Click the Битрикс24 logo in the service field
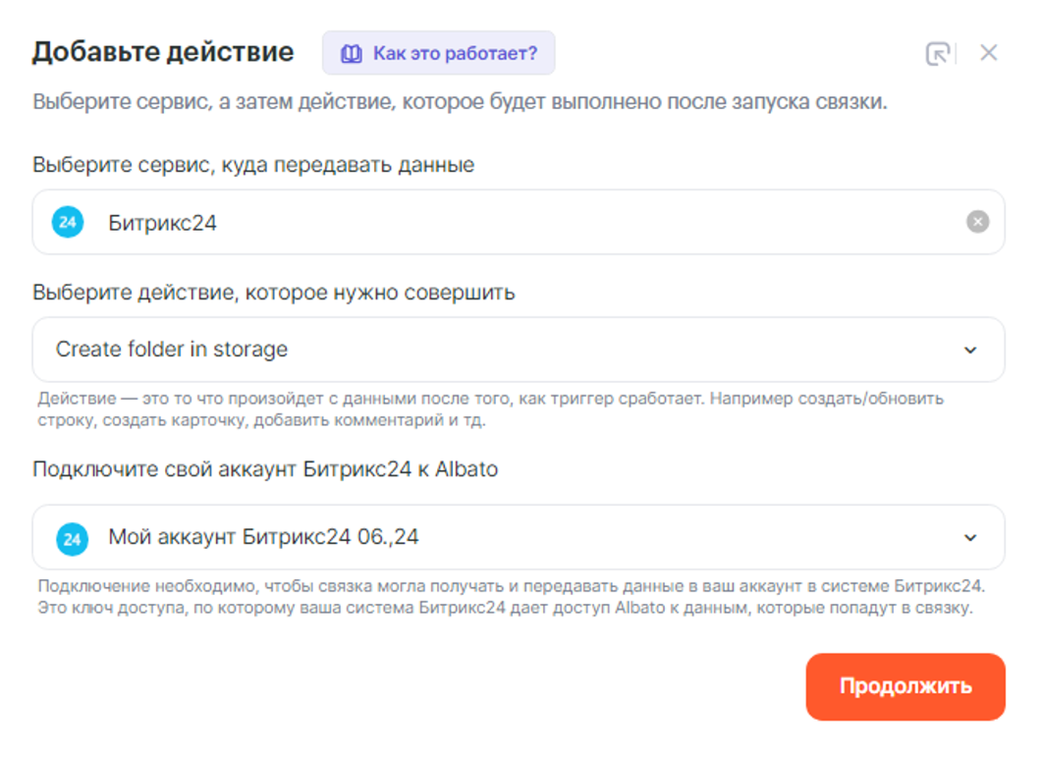This screenshot has width=1041, height=757. [68, 223]
